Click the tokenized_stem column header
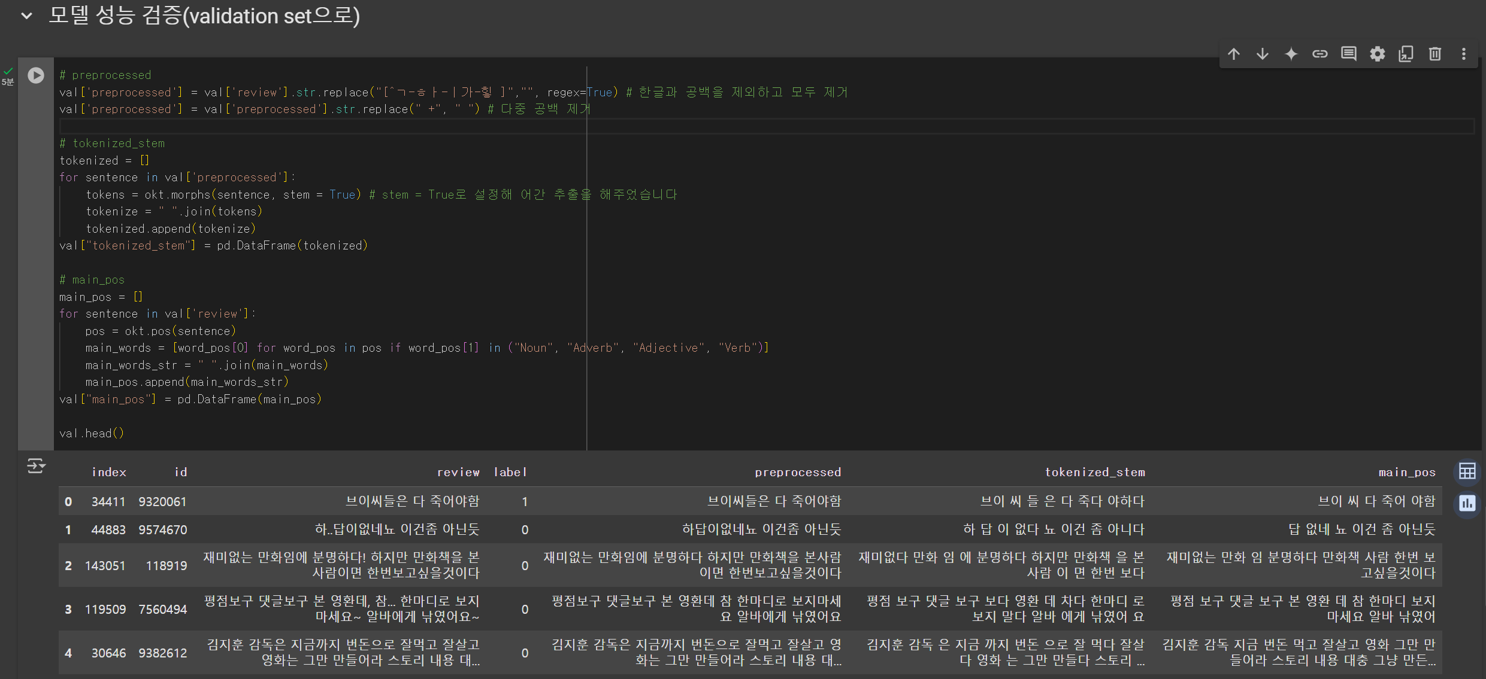The height and width of the screenshot is (679, 1486). pyautogui.click(x=1094, y=472)
